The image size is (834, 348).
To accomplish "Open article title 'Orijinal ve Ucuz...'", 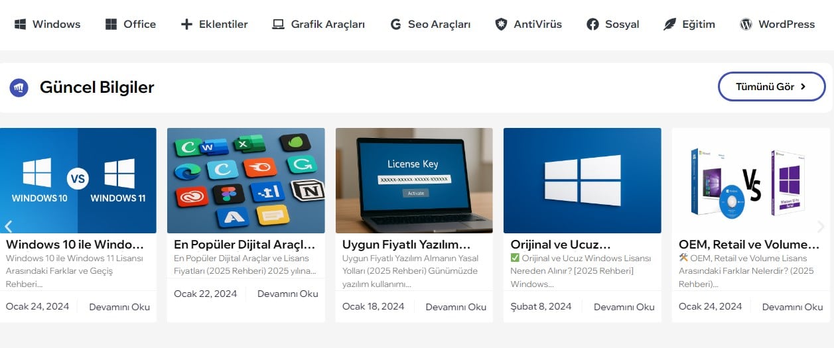I will (x=561, y=245).
